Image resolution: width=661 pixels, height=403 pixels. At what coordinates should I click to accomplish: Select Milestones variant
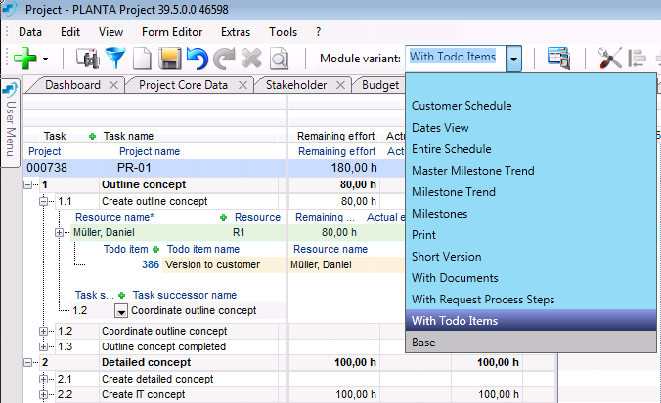pos(531,214)
